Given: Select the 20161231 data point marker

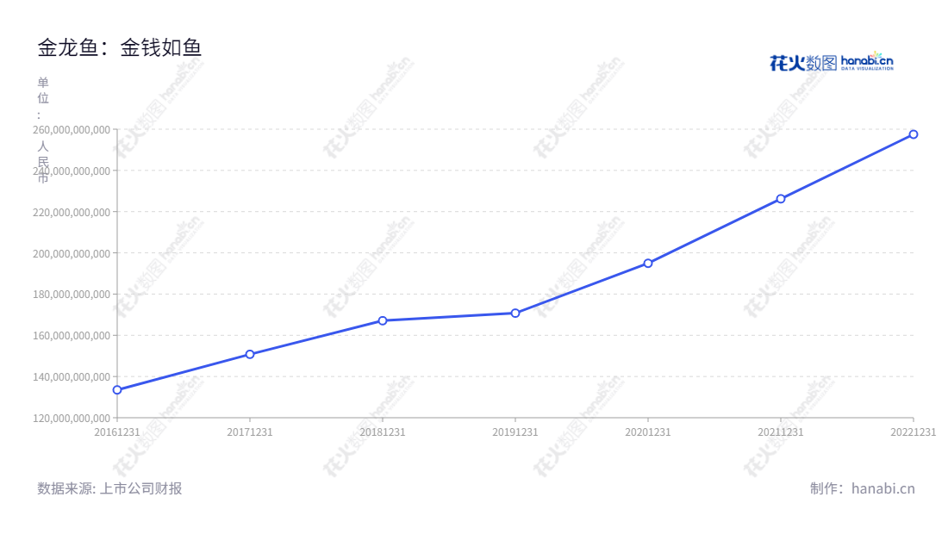Looking at the screenshot, I should (117, 390).
